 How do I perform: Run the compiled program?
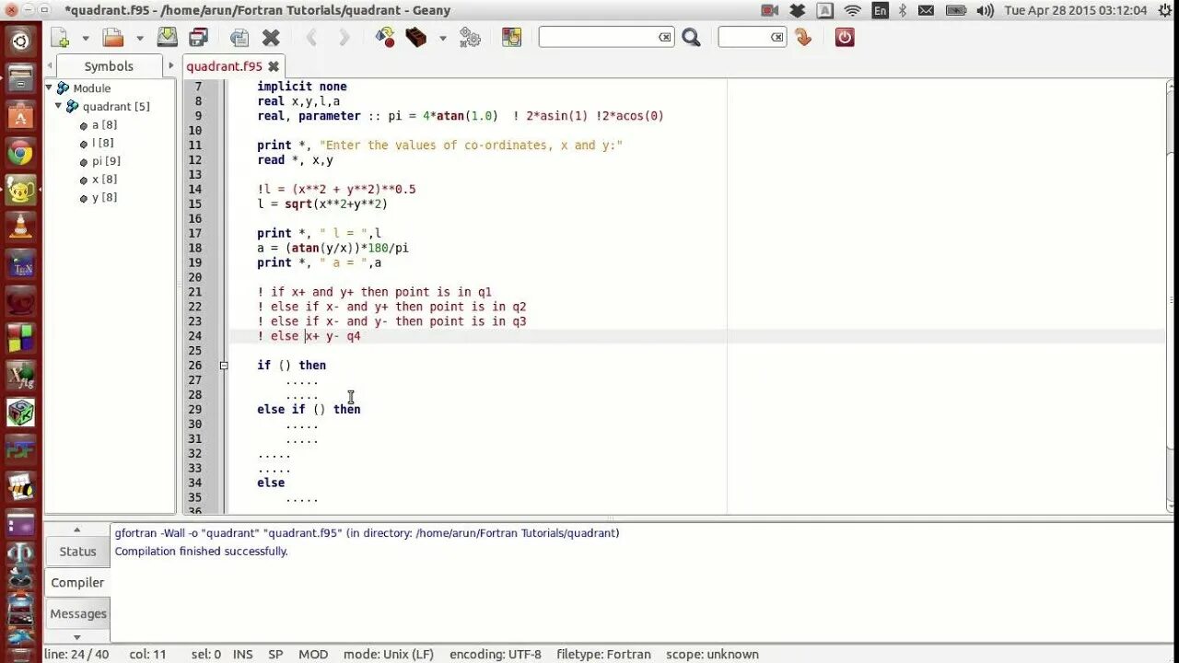pos(469,37)
